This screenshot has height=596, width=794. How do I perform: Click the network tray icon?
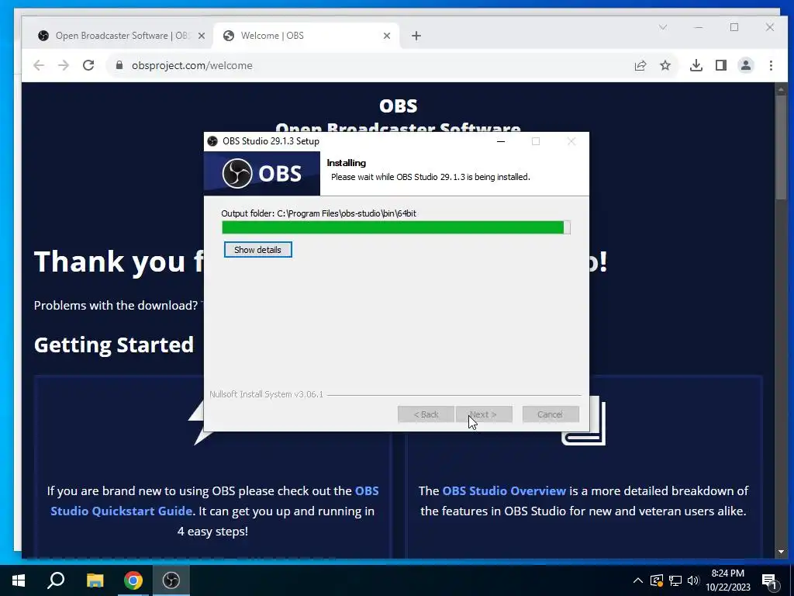(675, 580)
